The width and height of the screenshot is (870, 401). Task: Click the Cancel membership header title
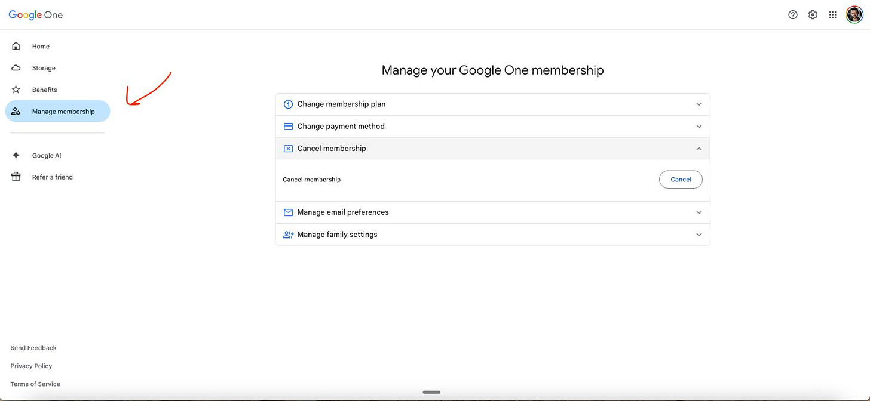[332, 149]
